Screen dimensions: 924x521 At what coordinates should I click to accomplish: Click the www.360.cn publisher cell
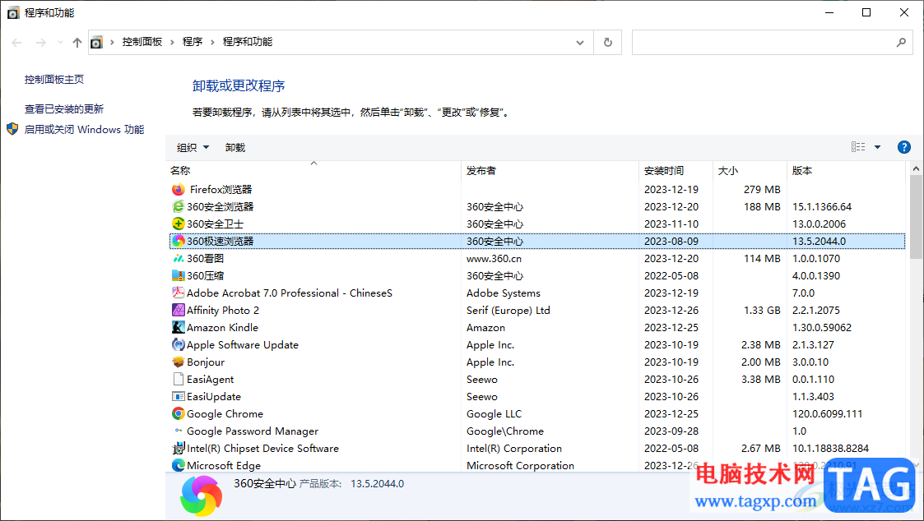click(494, 258)
